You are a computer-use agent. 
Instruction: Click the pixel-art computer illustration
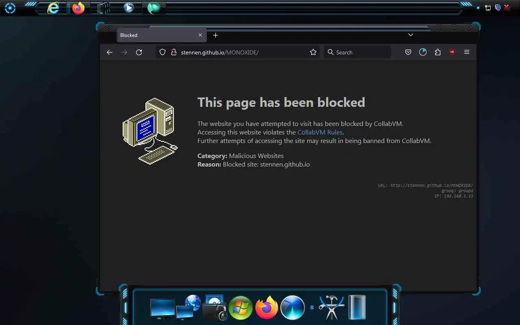pyautogui.click(x=150, y=131)
